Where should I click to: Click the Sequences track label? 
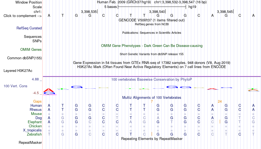click(33, 36)
